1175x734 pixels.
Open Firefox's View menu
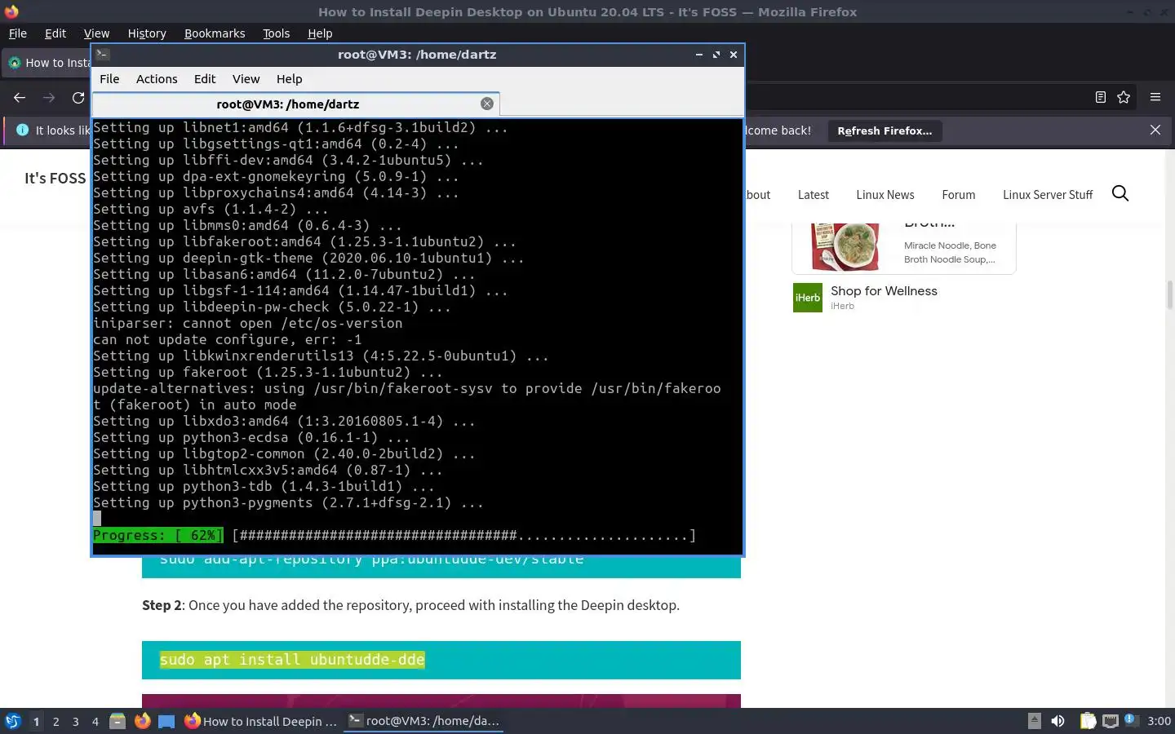click(96, 33)
